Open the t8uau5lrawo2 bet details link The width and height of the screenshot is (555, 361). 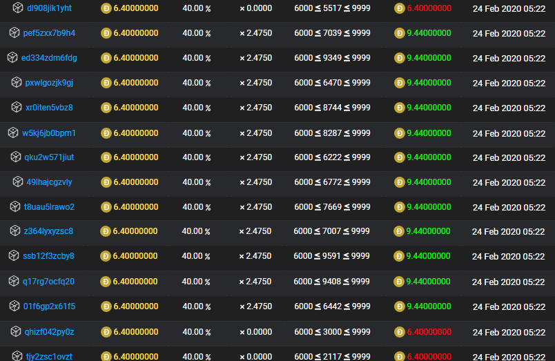(x=49, y=207)
